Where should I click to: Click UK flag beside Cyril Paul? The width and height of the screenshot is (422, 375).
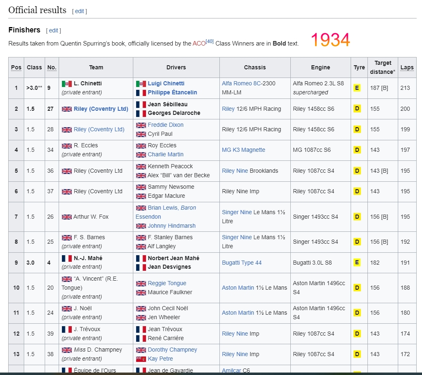tap(141, 134)
